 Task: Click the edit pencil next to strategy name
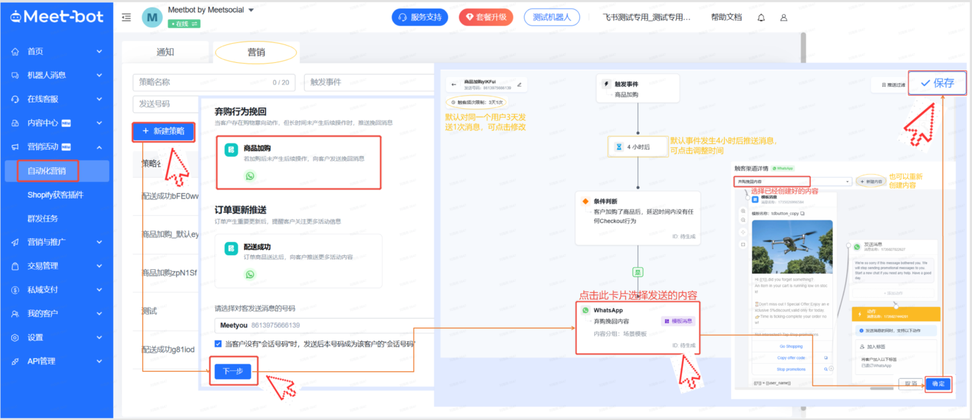pos(519,84)
